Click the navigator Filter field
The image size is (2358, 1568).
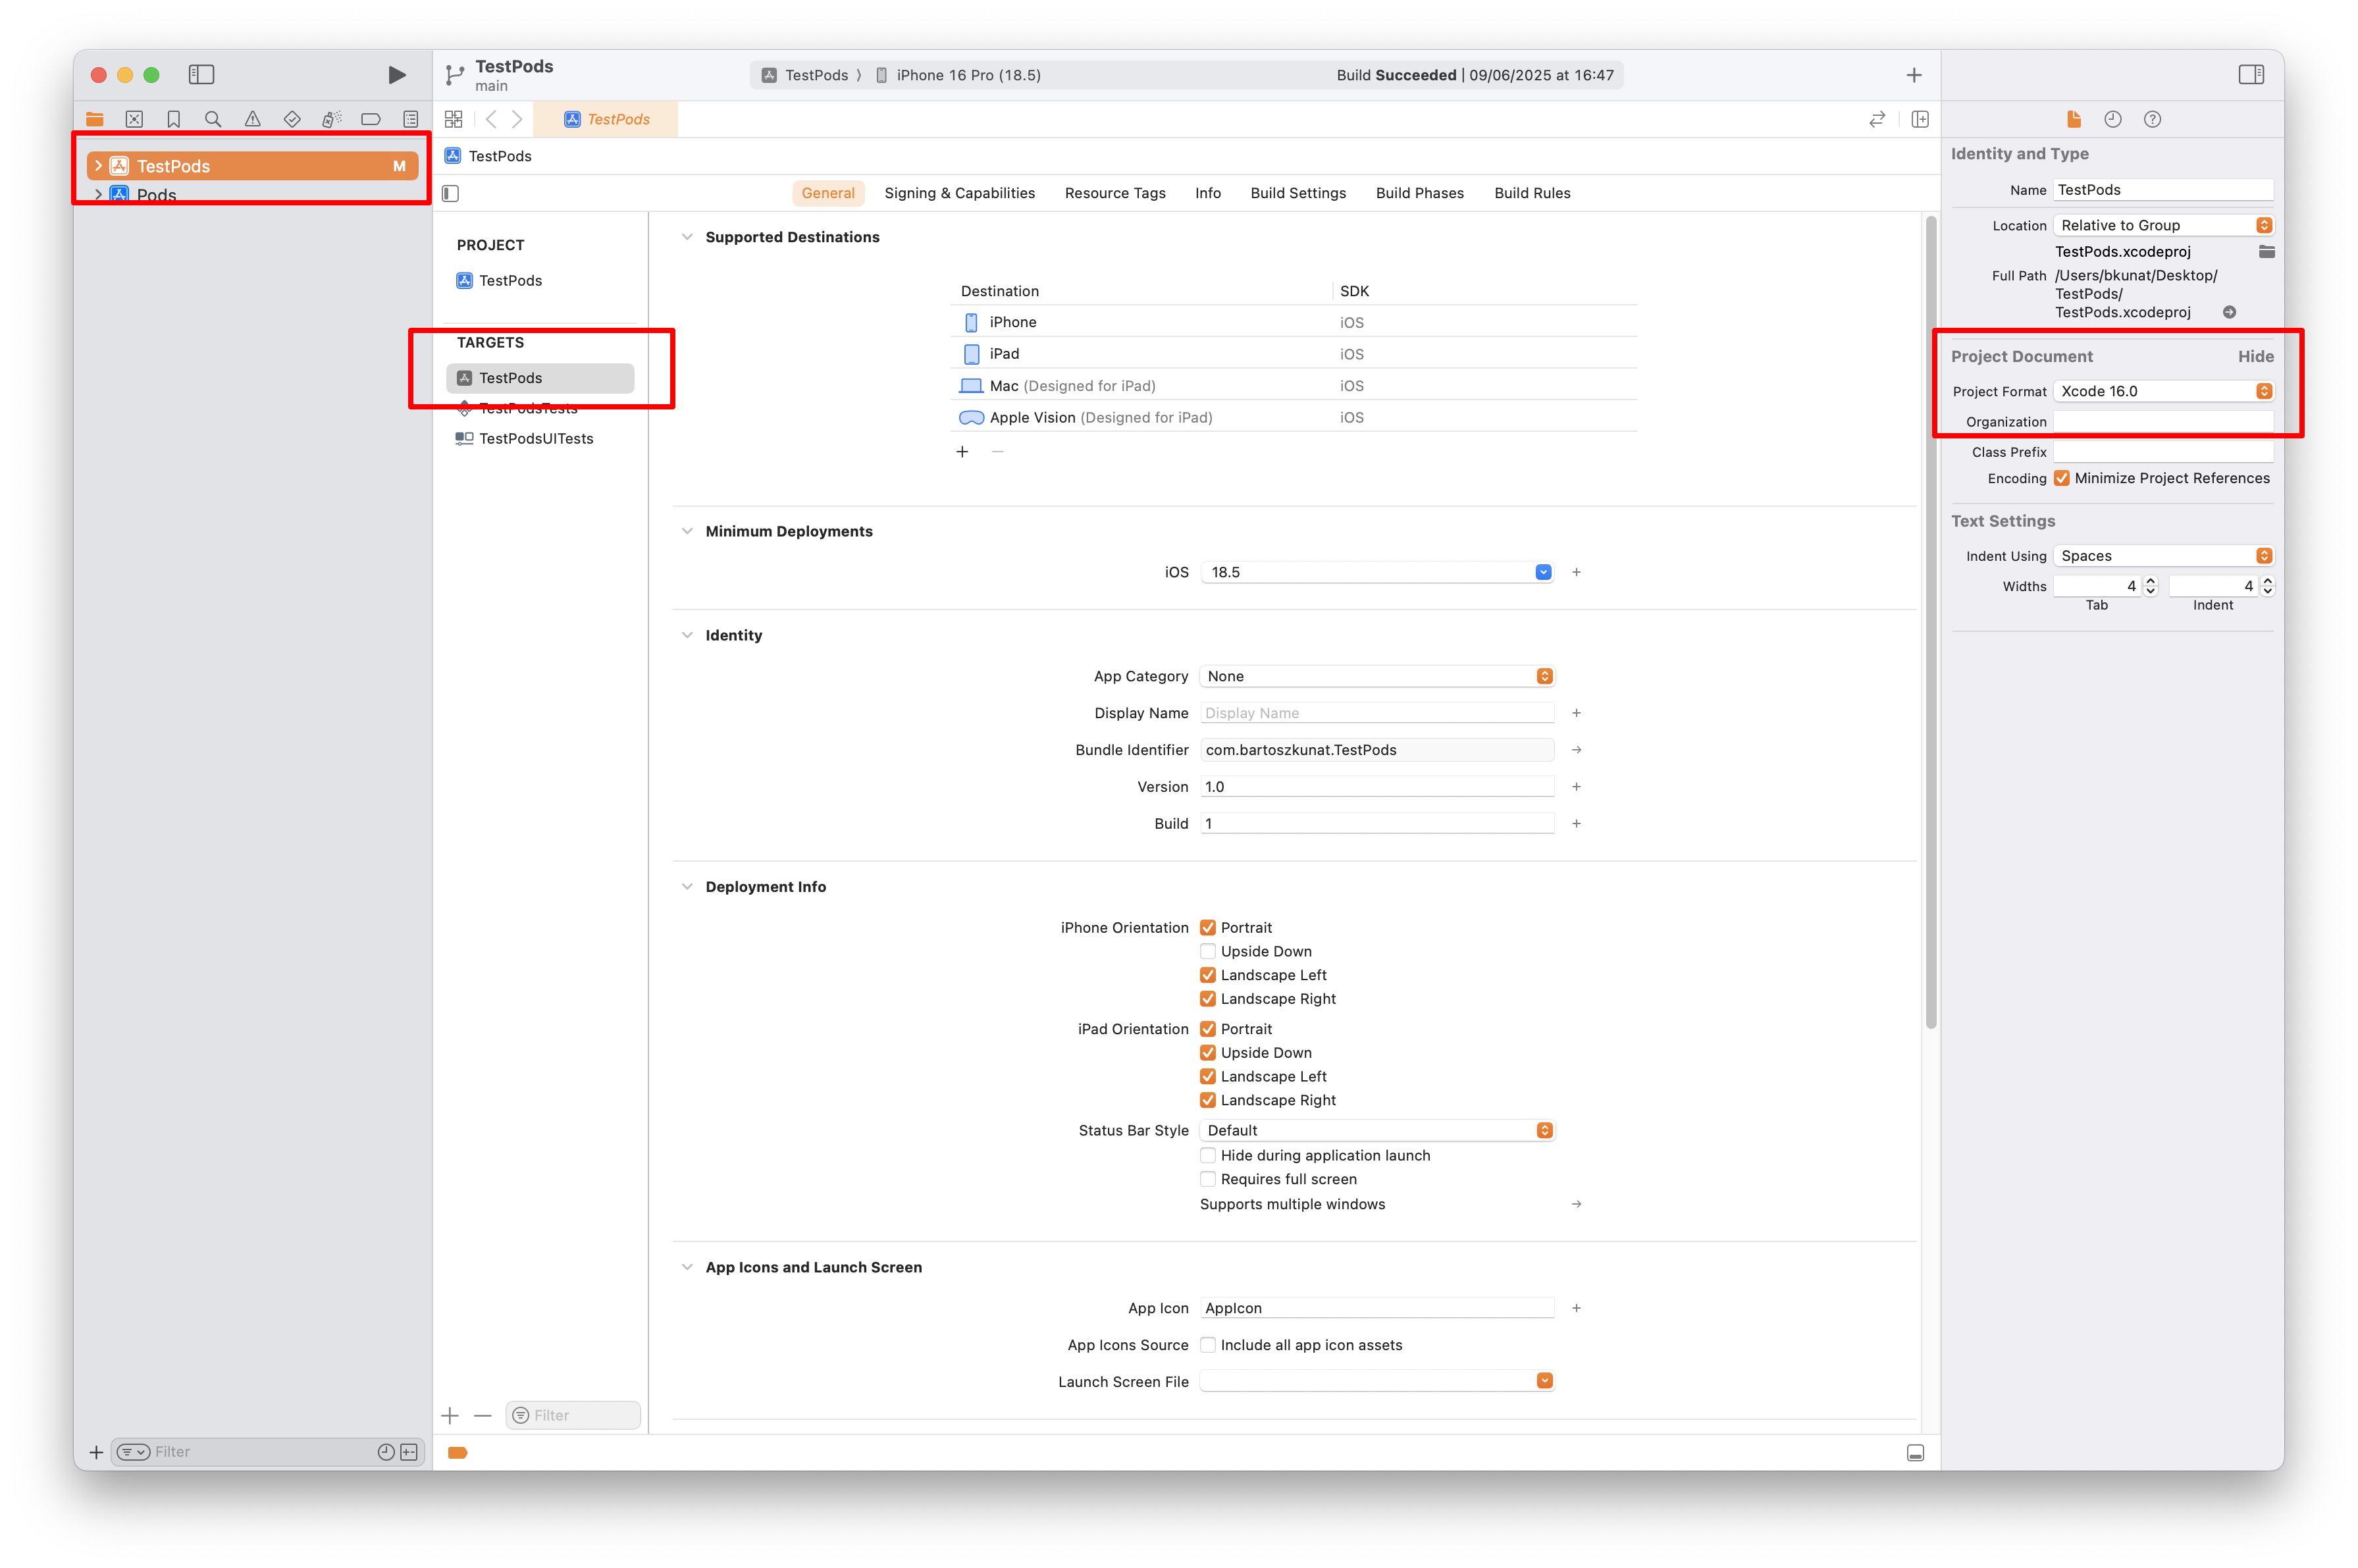click(266, 1452)
